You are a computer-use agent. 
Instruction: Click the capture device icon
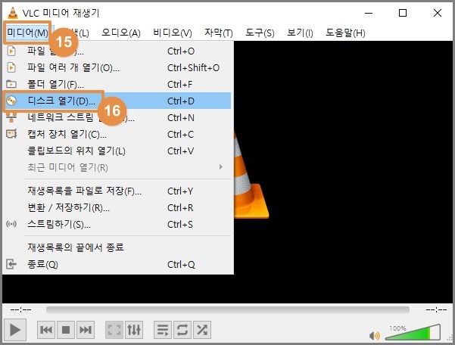tap(11, 134)
